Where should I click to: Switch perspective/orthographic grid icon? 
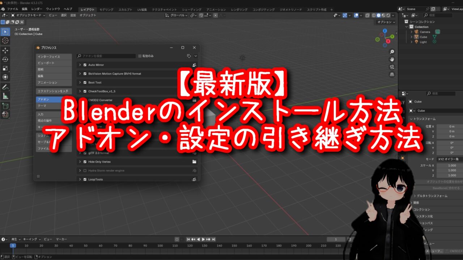[x=392, y=74]
